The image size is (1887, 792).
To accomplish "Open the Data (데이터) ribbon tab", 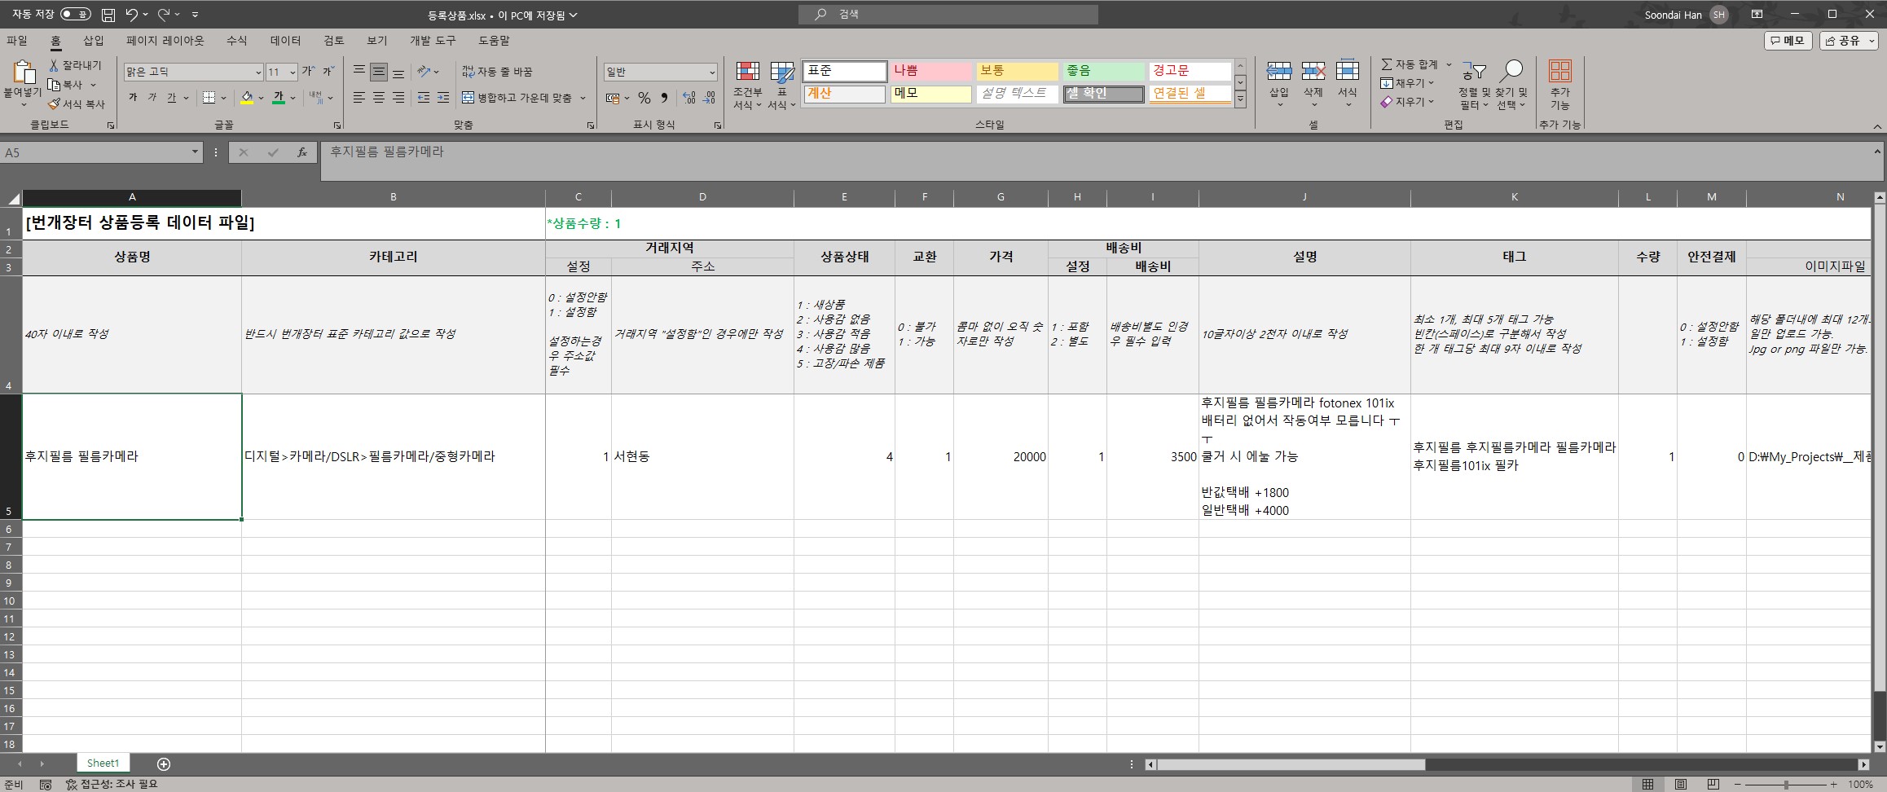I will (285, 41).
